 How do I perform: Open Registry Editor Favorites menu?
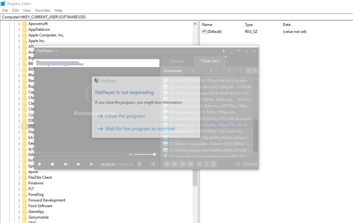click(x=43, y=10)
